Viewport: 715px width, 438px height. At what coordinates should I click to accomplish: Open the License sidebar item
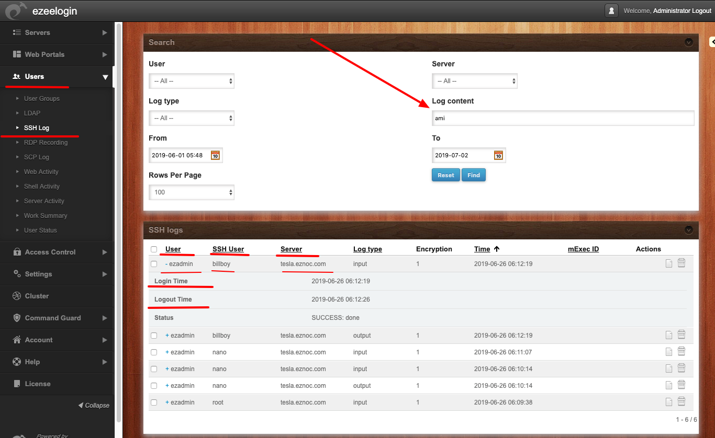(x=57, y=384)
